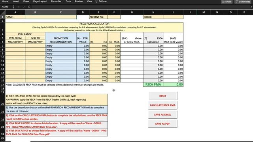Click the fx insert function icon
253x142 pixels.
29,7
